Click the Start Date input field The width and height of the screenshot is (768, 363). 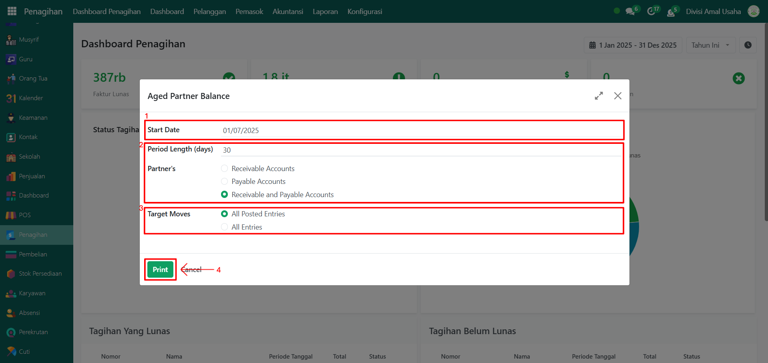click(420, 131)
